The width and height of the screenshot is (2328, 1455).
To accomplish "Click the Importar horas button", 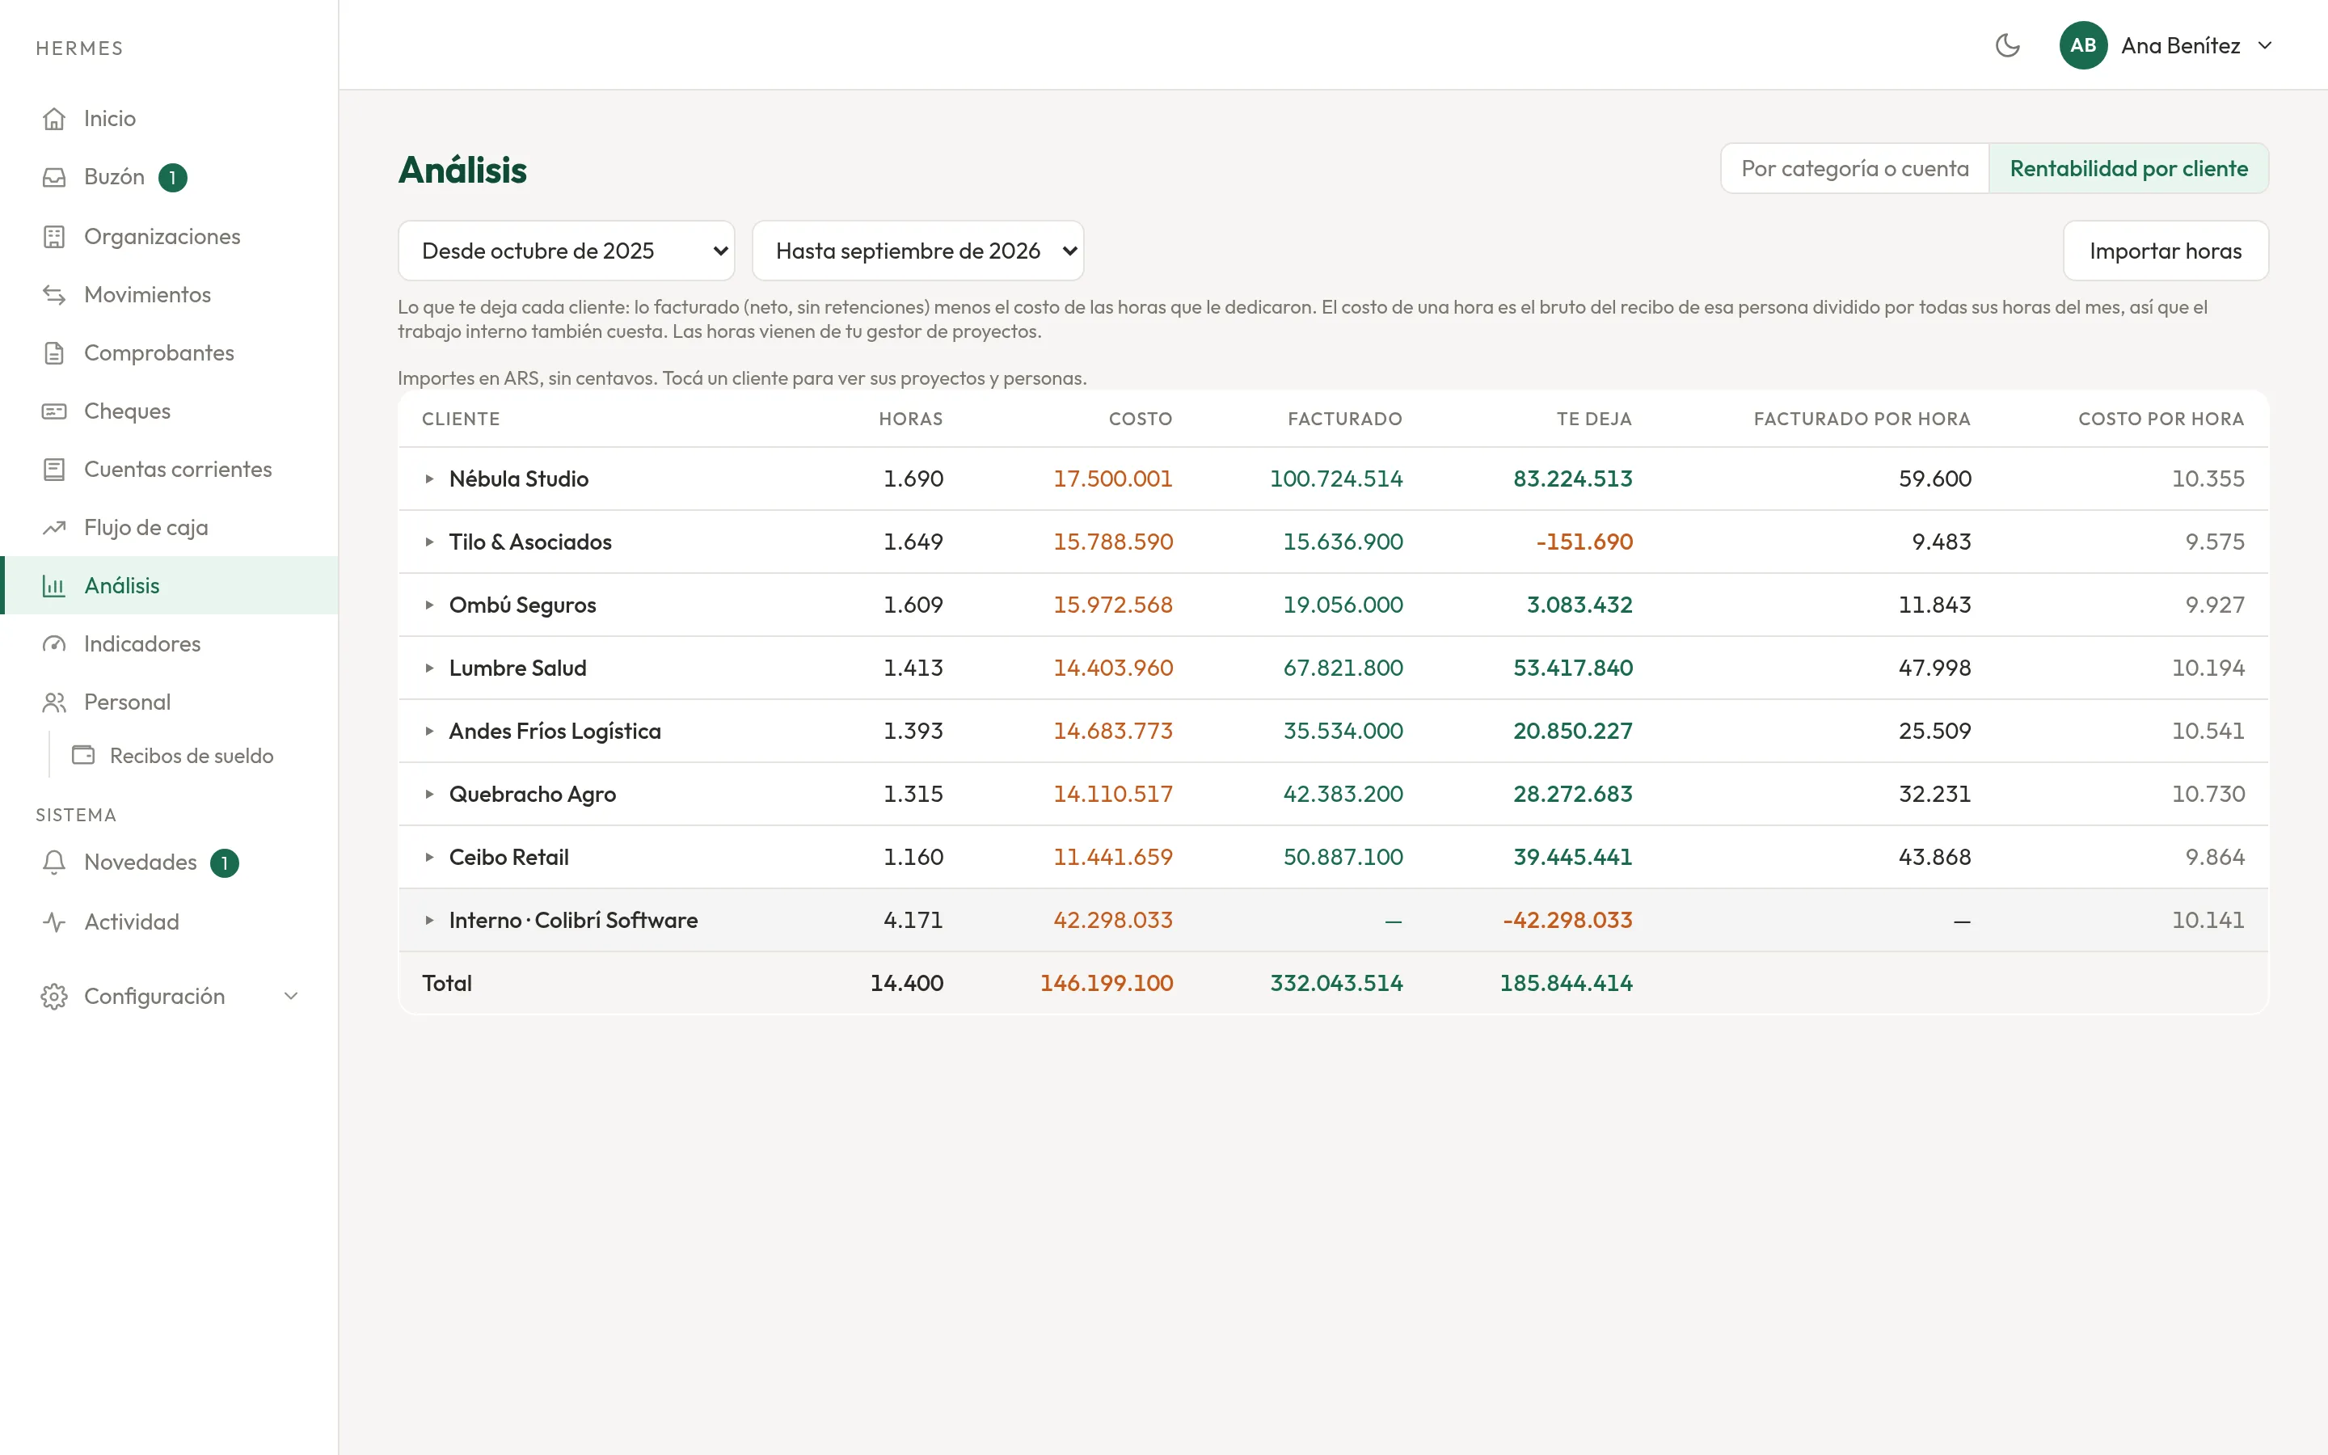I will click(x=2166, y=251).
